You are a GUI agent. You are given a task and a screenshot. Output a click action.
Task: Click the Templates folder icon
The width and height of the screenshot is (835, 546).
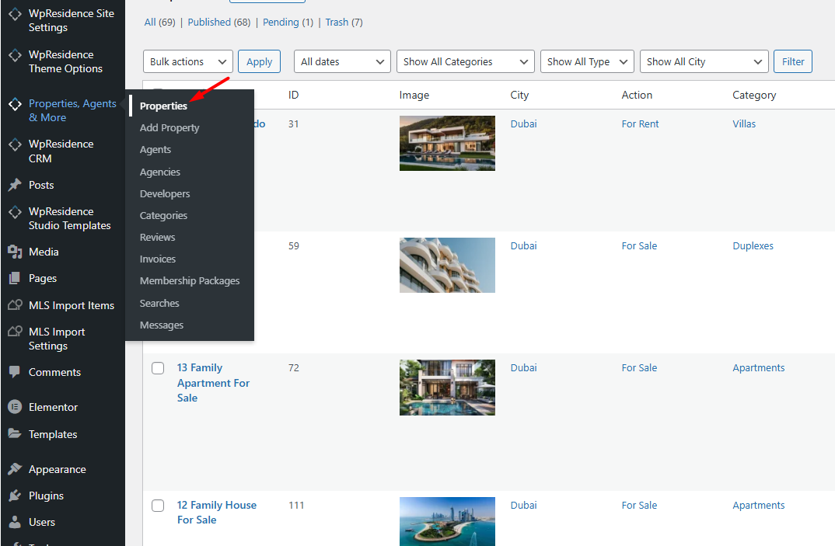pos(14,434)
